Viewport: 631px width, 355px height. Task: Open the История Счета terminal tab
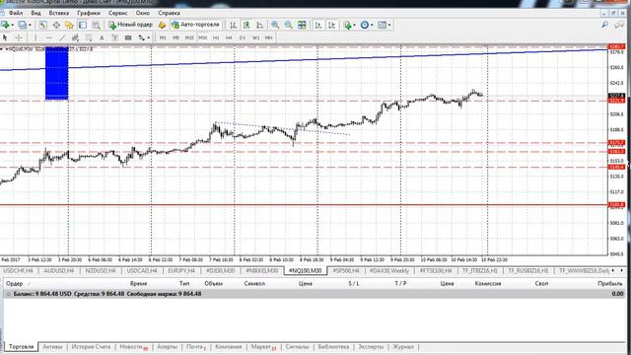[91, 346]
